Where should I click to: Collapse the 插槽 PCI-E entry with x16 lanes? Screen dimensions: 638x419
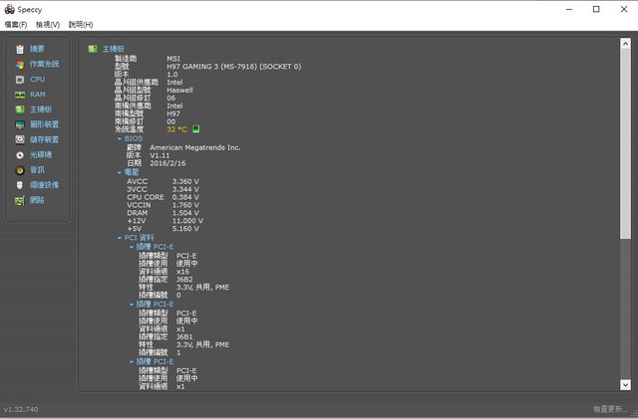coord(132,246)
